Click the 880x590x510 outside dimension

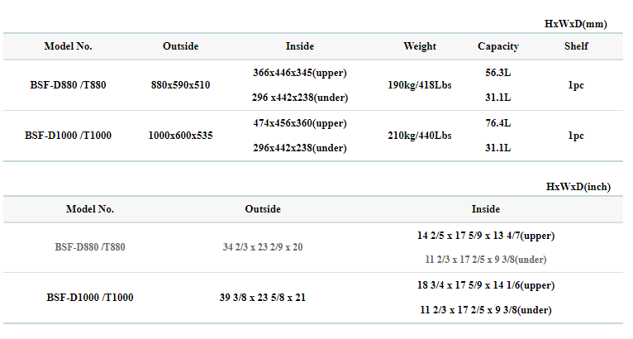point(180,85)
